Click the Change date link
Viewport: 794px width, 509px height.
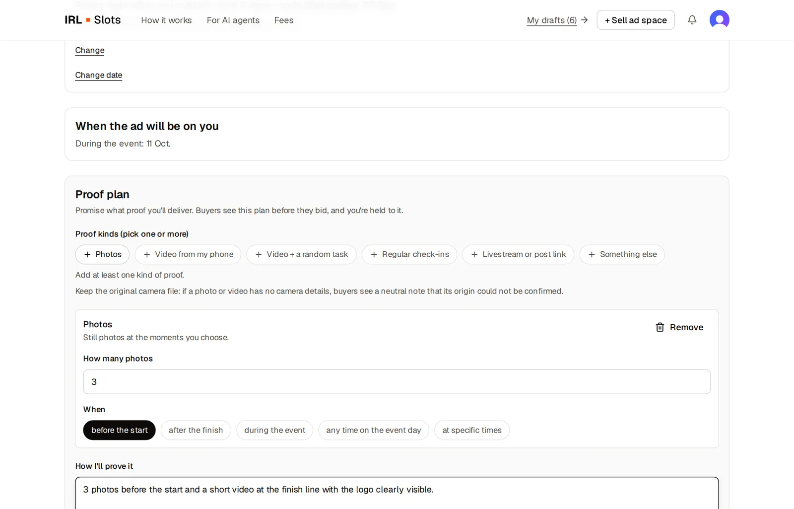tap(99, 75)
